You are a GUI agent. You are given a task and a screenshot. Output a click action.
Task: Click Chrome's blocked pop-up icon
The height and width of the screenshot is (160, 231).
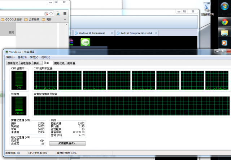46,14
